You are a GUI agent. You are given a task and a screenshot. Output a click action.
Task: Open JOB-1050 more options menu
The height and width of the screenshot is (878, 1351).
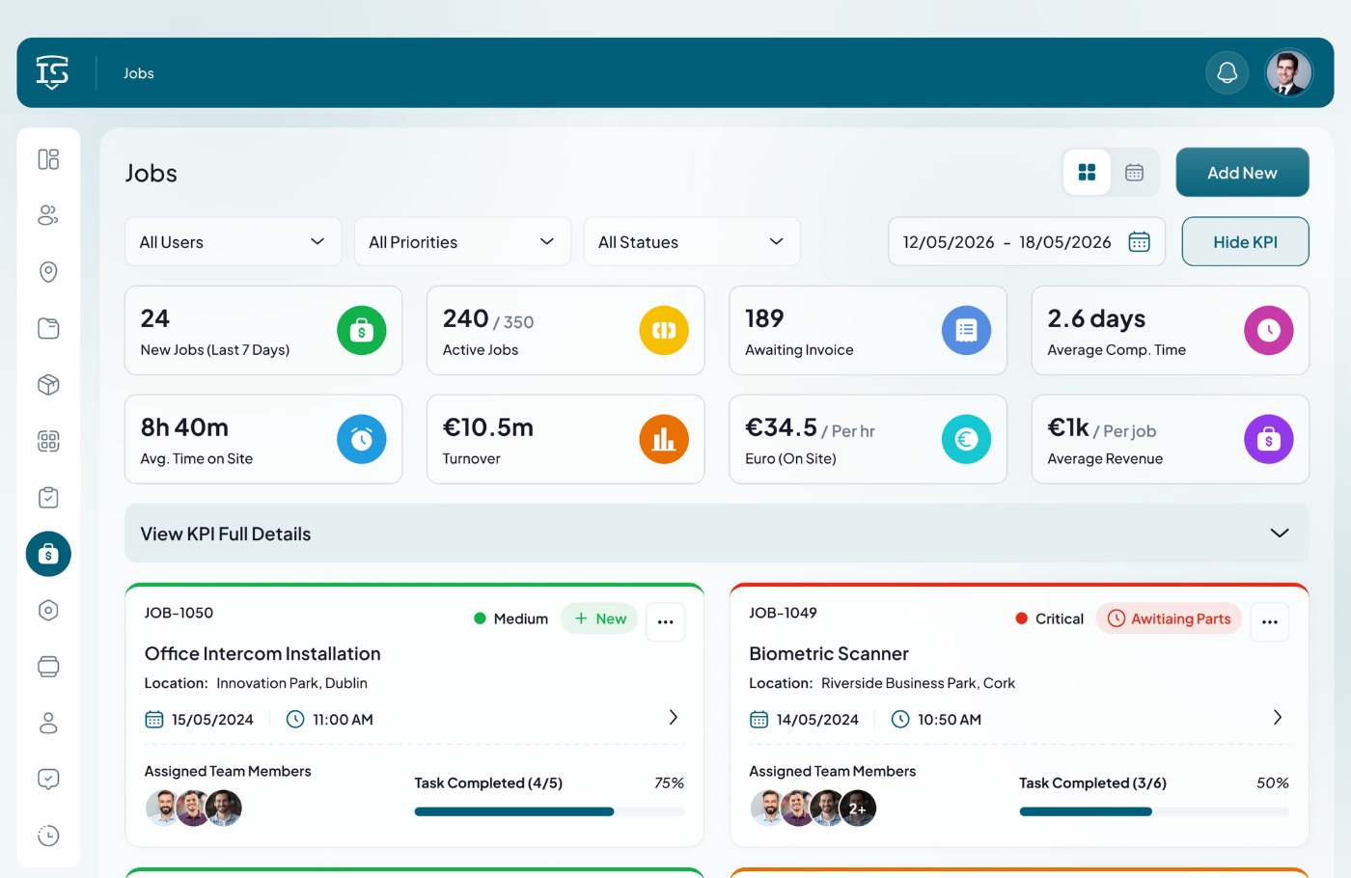click(665, 621)
